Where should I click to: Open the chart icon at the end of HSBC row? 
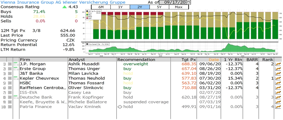(x=279, y=83)
